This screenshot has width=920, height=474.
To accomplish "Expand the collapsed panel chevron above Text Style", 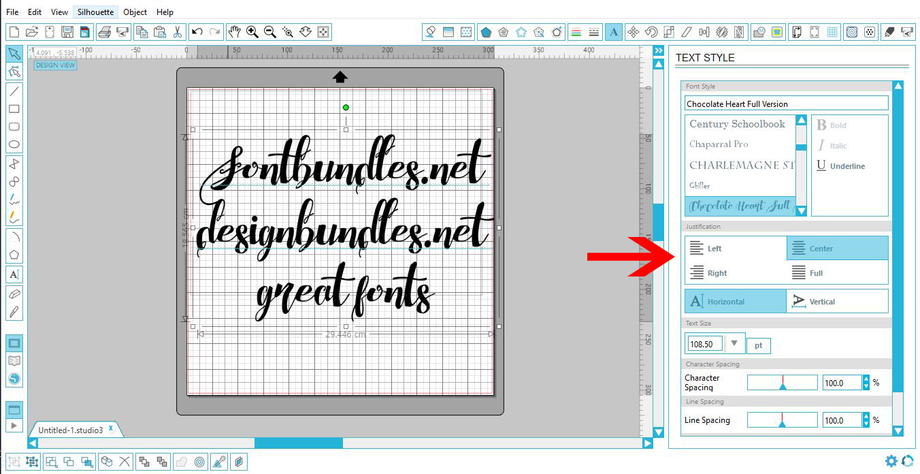I will point(657,50).
